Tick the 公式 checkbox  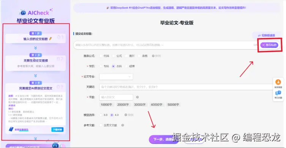(114, 56)
